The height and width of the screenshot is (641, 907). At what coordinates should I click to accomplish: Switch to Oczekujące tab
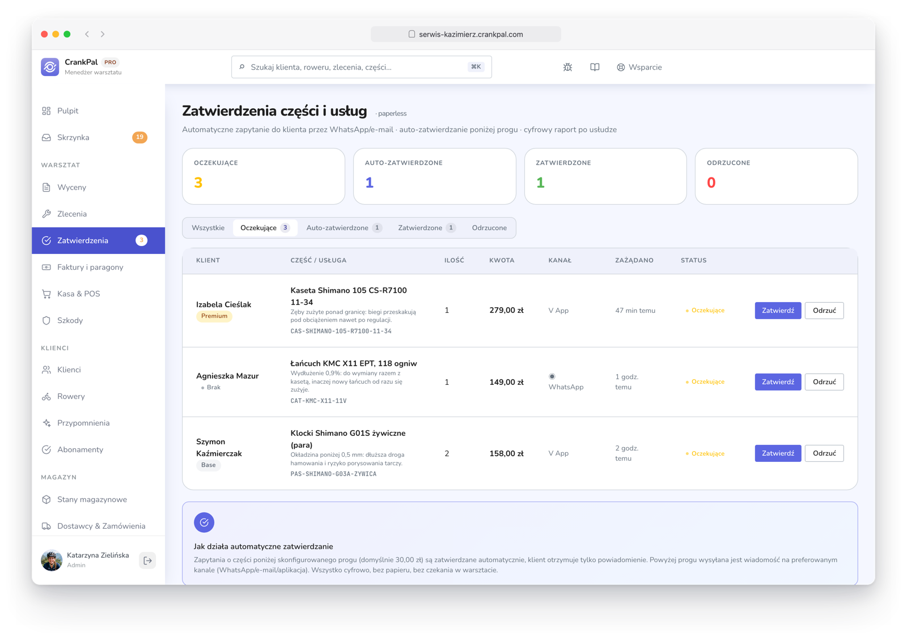pyautogui.click(x=265, y=228)
